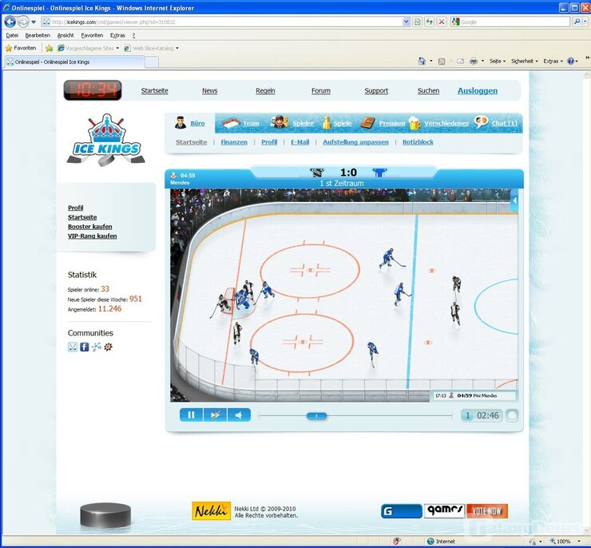Open the Verschiedenes tab
Screen dimensions: 591x548
point(446,123)
